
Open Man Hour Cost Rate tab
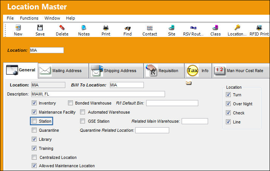pos(241,71)
